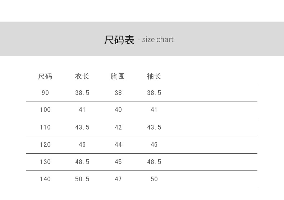Screen dimensions: 284x200
Task: Select the 尺码 column header
Action: click(x=45, y=76)
